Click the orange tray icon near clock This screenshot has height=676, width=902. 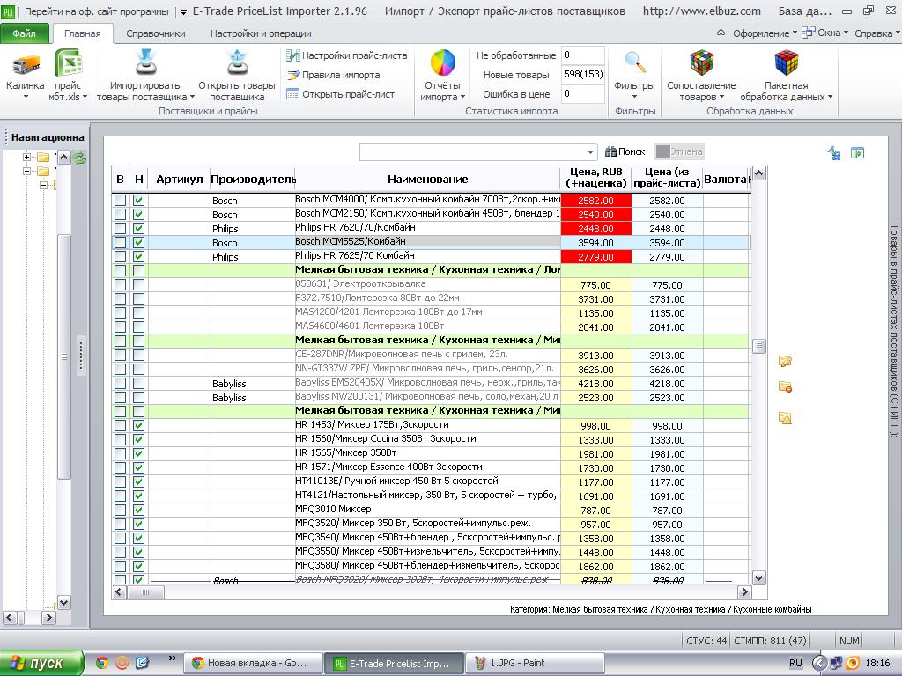[853, 663]
